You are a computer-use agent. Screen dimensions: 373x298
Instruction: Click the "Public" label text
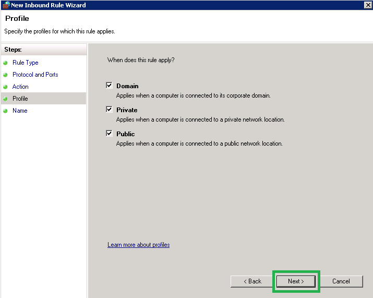[126, 134]
